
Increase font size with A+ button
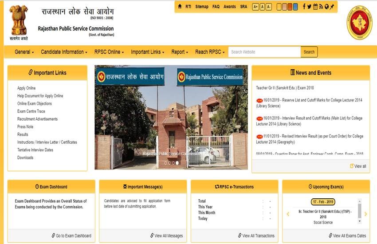(255, 7)
